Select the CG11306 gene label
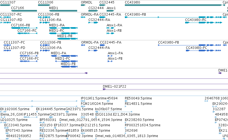228x140 pixels. pos(46,2)
